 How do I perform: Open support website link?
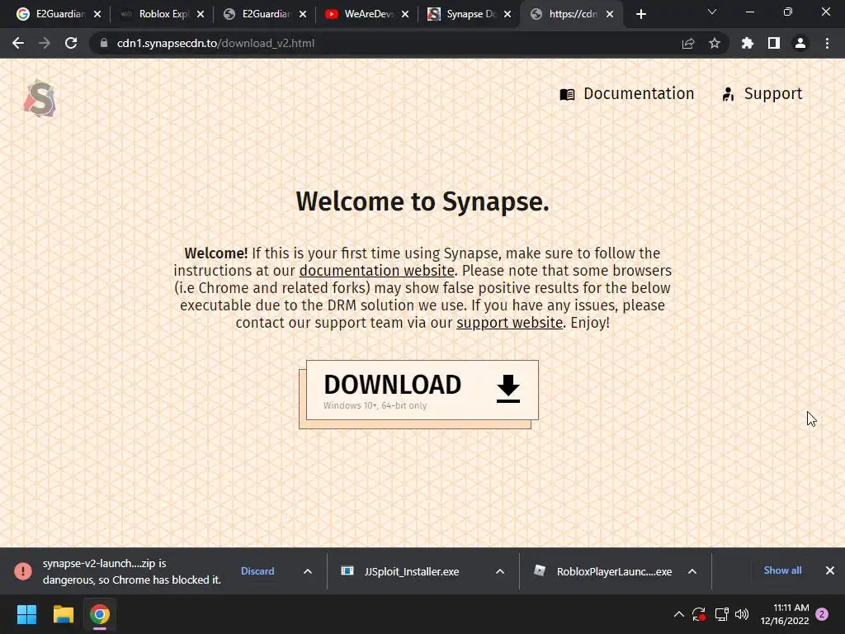pyautogui.click(x=510, y=323)
